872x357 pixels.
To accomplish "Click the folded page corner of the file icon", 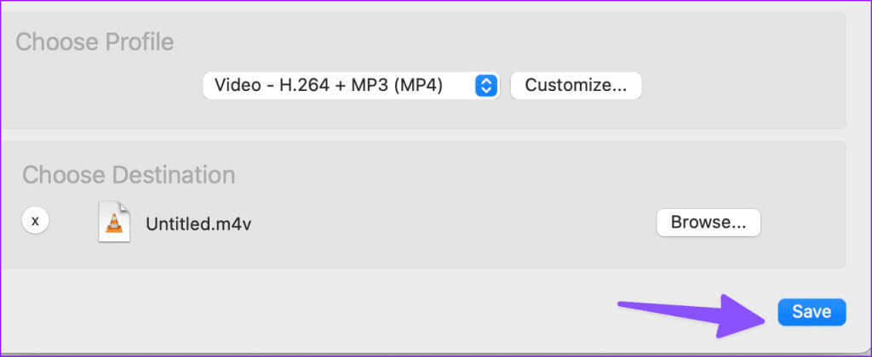I will click(x=125, y=207).
